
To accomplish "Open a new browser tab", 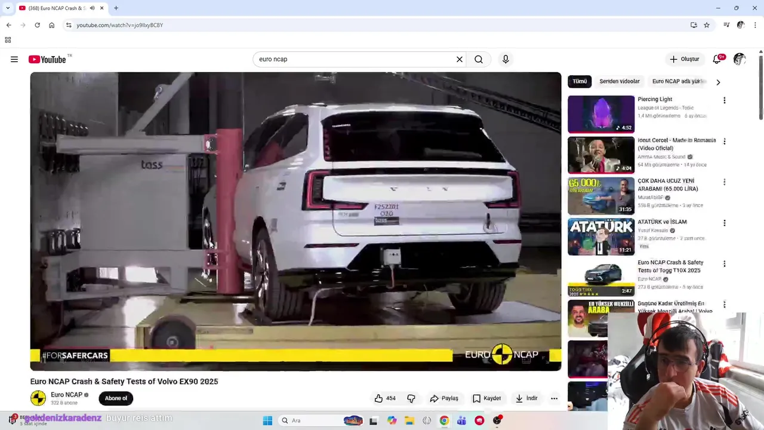I will point(116,8).
